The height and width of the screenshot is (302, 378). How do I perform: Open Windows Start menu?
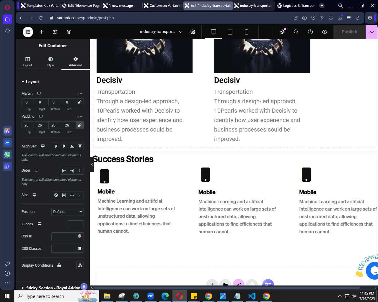pyautogui.click(x=7, y=296)
